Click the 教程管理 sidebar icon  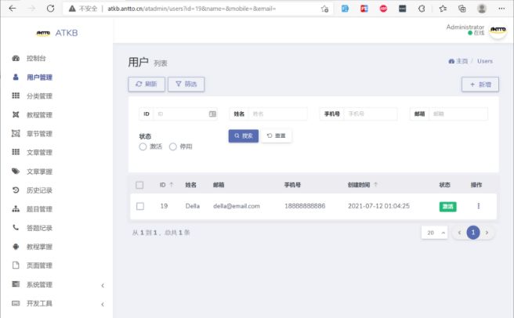coord(16,114)
